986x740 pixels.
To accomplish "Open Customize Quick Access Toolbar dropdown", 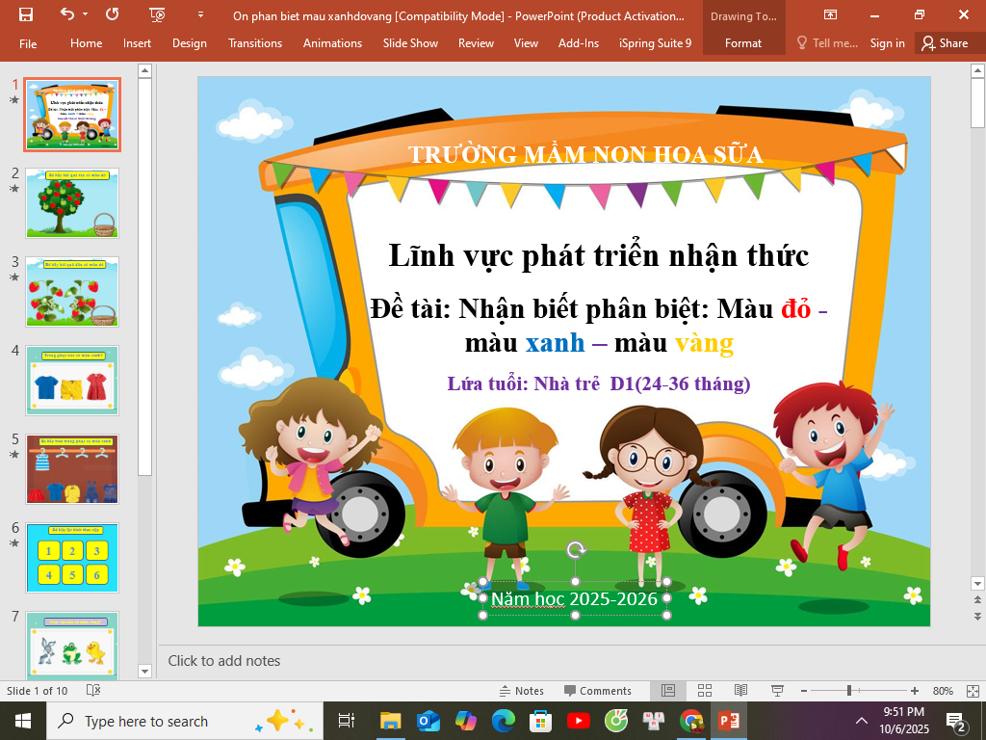I will tap(200, 14).
